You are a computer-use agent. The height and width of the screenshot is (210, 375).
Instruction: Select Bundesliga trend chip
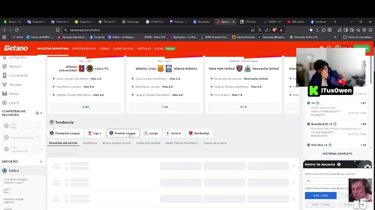coord(199,133)
